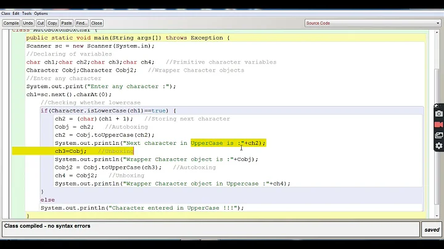Click the saved status indicator
This screenshot has height=249, width=444.
click(432, 230)
